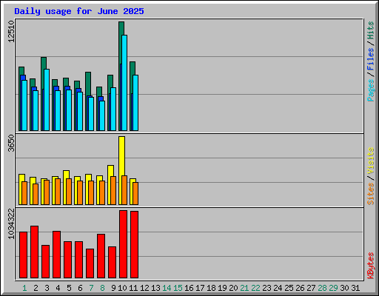Click the orange Sites bar for day 10
379x296 pixels.
(124, 190)
